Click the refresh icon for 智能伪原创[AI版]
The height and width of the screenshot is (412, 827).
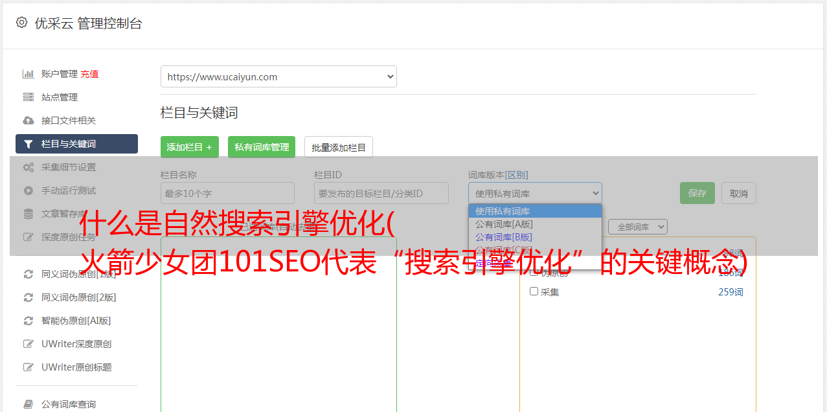(x=28, y=321)
